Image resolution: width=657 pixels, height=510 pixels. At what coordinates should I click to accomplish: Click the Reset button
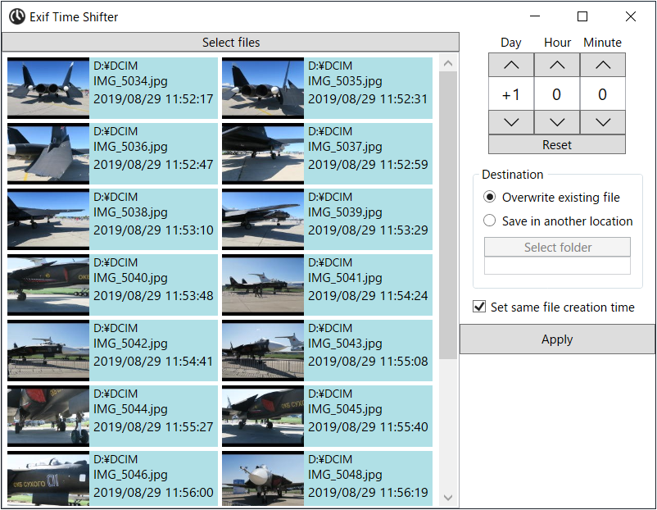click(x=557, y=144)
